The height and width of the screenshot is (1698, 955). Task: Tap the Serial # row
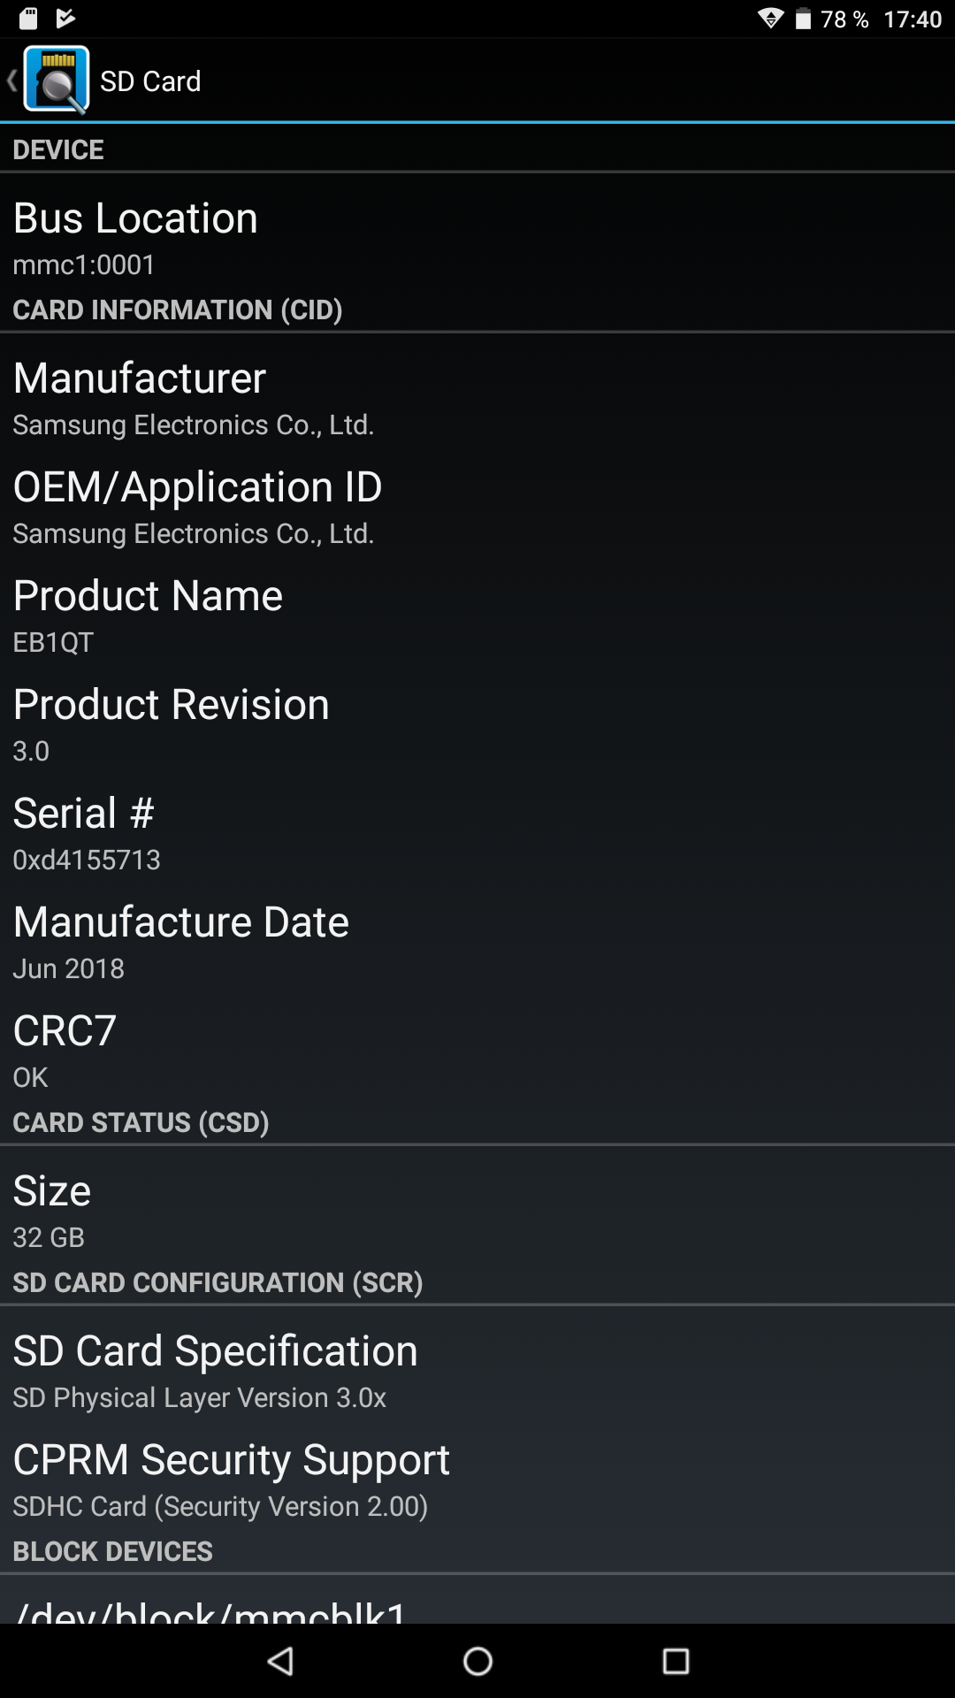click(x=477, y=832)
